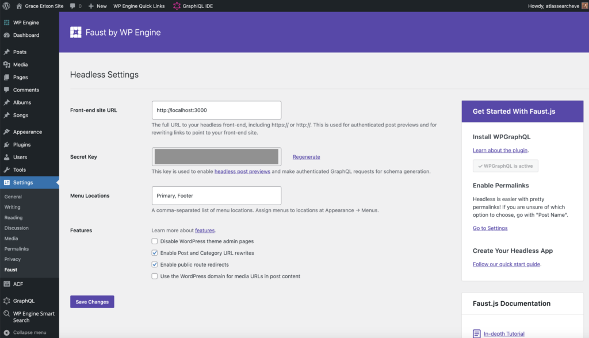
Task: Click the Media icon in sidebar
Action: point(7,65)
